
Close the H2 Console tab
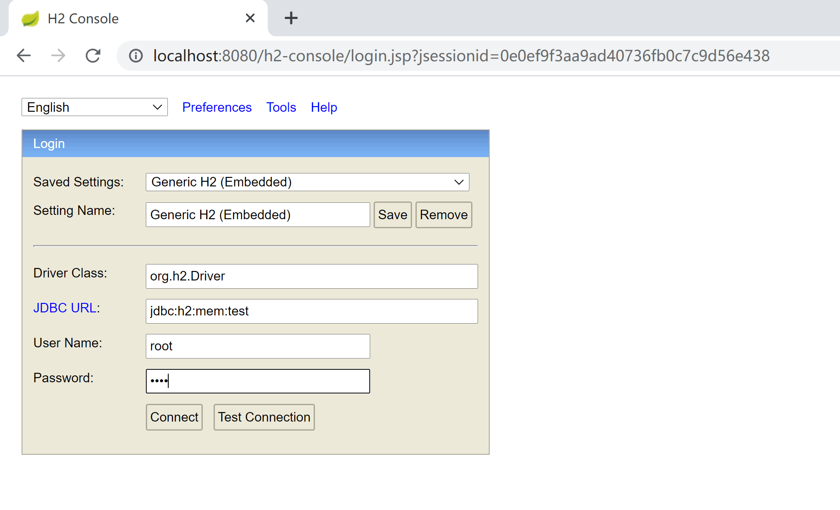250,18
